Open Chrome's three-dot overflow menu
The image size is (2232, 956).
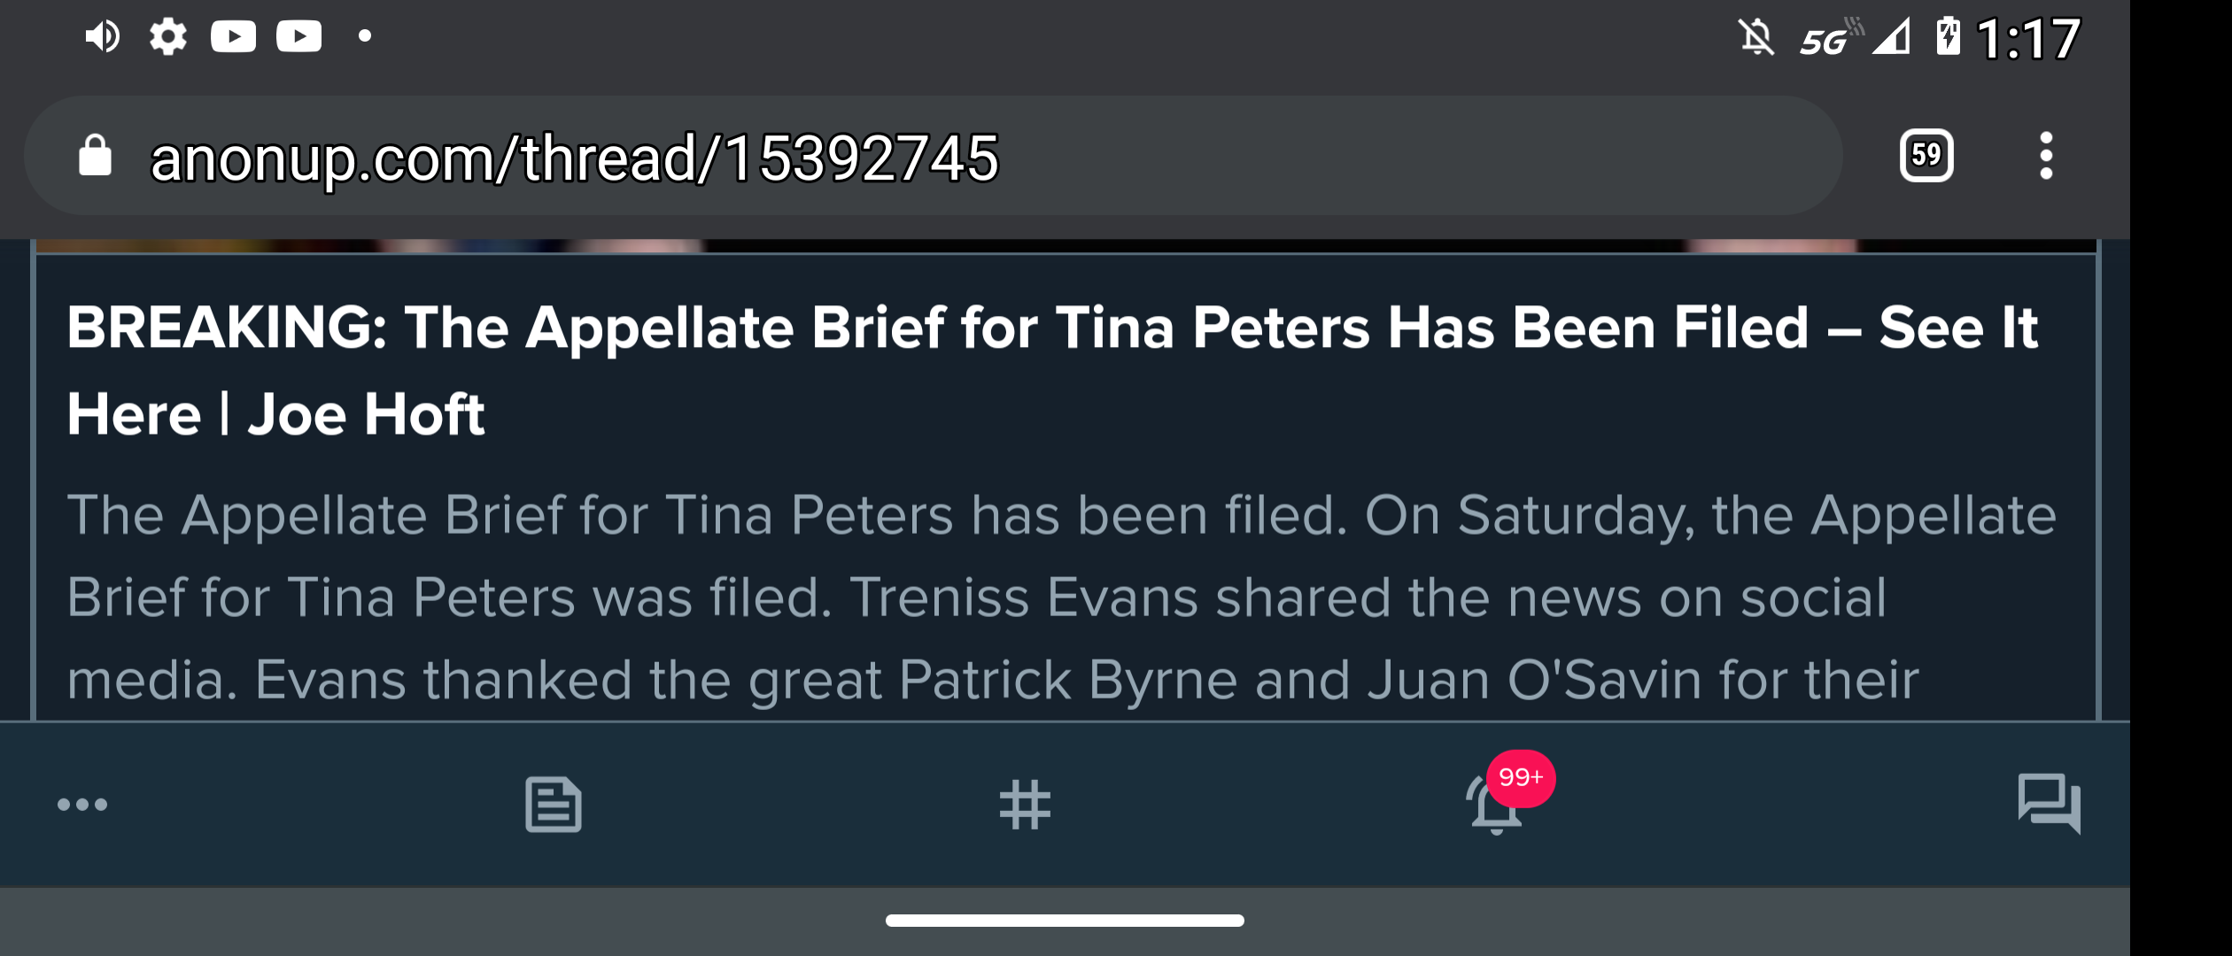click(x=2046, y=156)
